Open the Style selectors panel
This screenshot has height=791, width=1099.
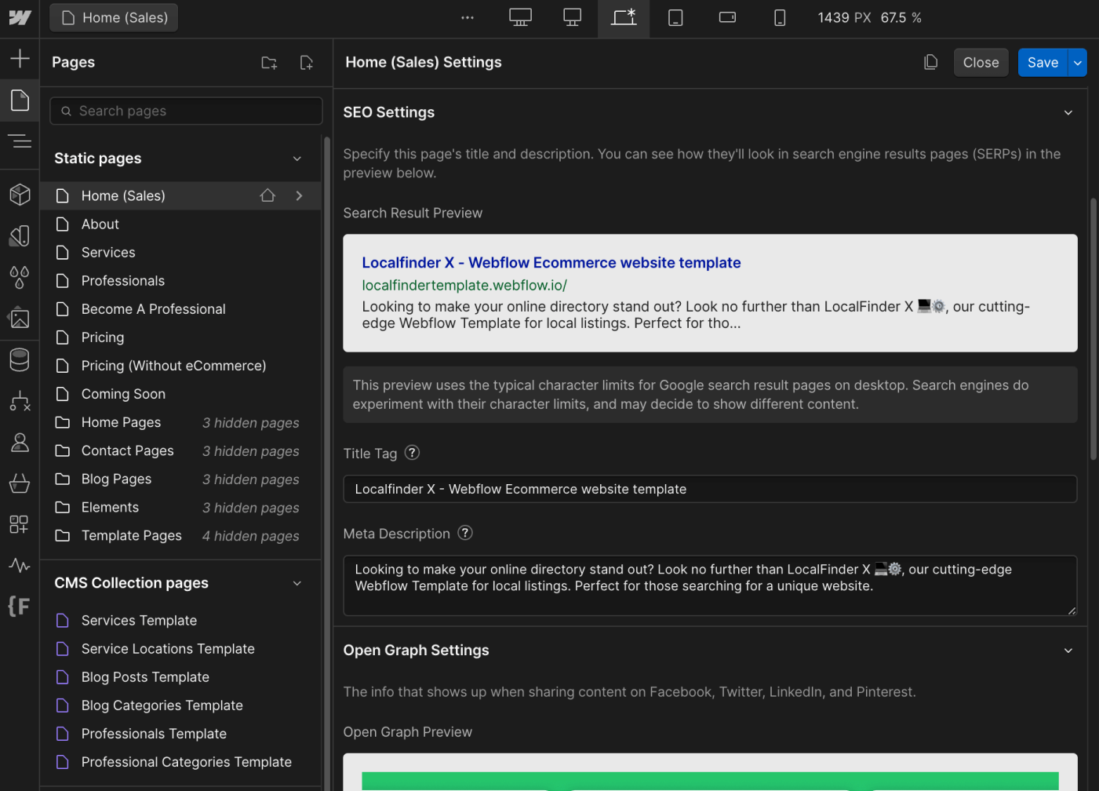click(x=20, y=235)
